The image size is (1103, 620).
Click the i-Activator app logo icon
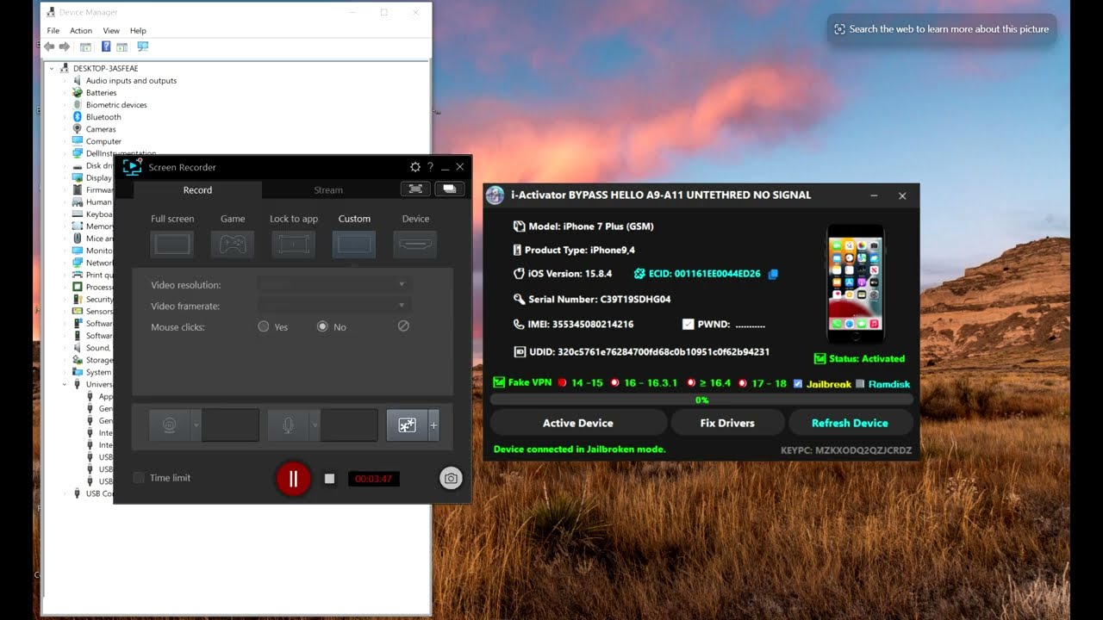495,195
